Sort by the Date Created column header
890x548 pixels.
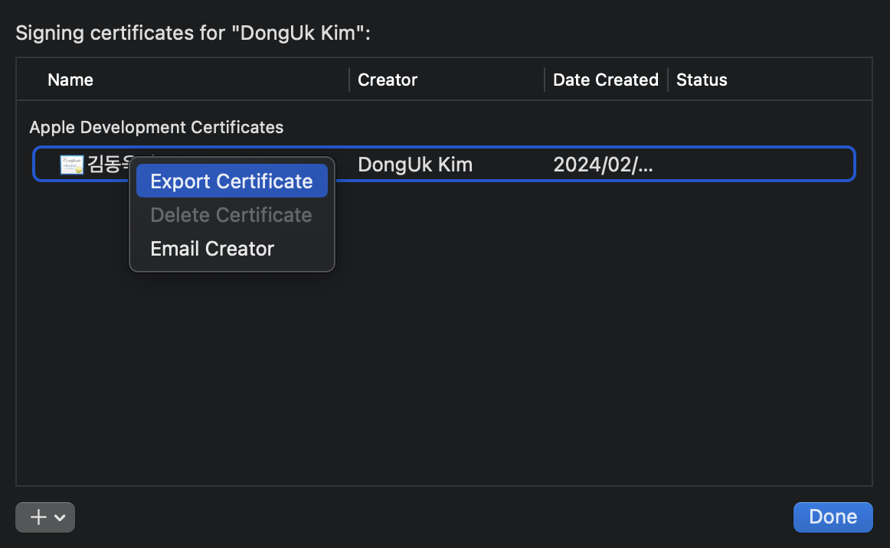point(606,80)
